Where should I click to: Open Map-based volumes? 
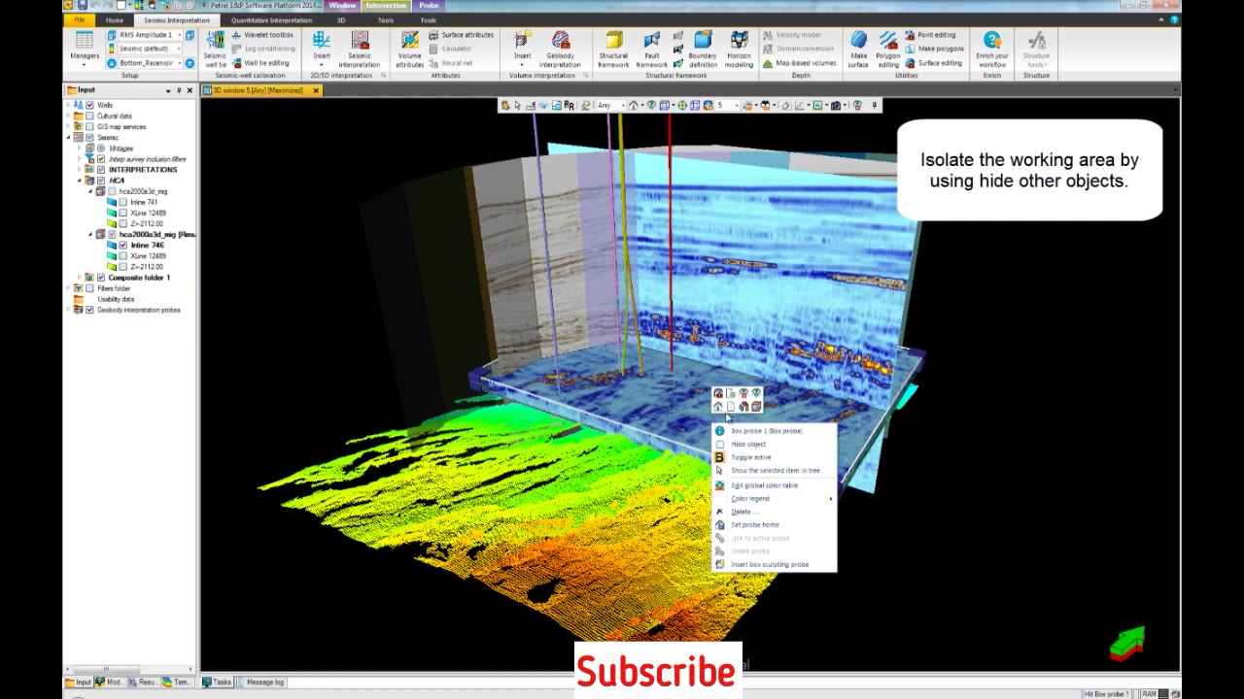[x=799, y=63]
